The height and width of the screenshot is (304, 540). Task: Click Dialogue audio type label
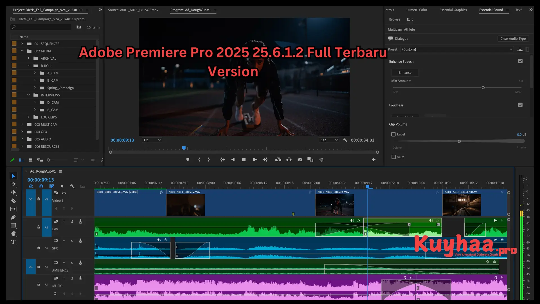click(x=401, y=39)
